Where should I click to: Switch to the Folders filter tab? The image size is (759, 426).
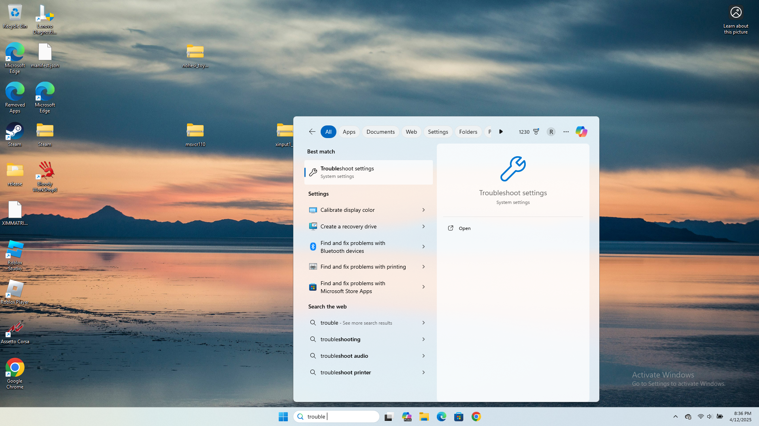coord(468,132)
